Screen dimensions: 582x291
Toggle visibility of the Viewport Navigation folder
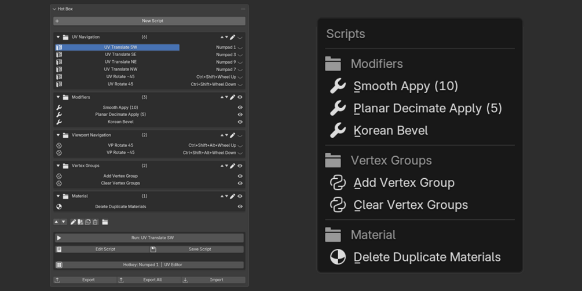pyautogui.click(x=240, y=135)
